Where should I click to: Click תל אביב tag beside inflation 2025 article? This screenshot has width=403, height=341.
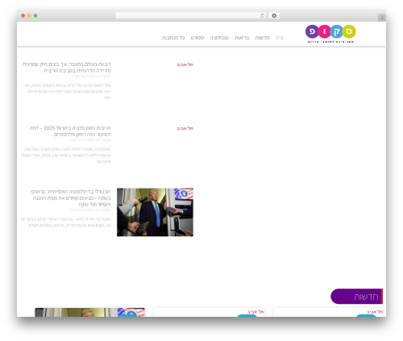[x=185, y=128]
